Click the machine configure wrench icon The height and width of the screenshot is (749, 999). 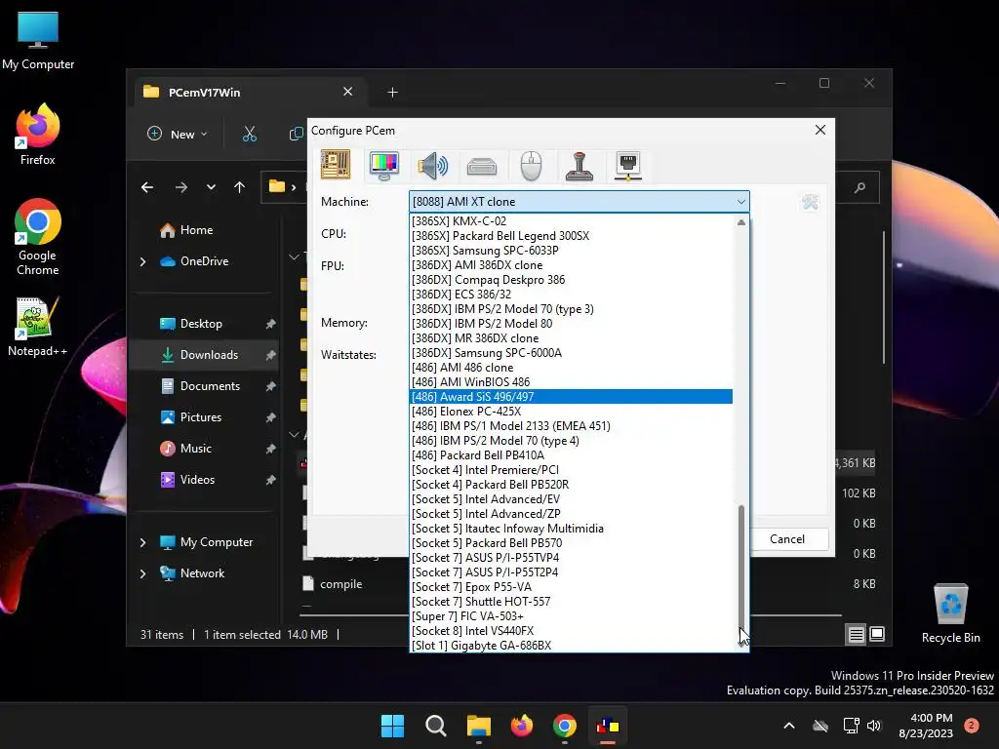click(x=810, y=202)
